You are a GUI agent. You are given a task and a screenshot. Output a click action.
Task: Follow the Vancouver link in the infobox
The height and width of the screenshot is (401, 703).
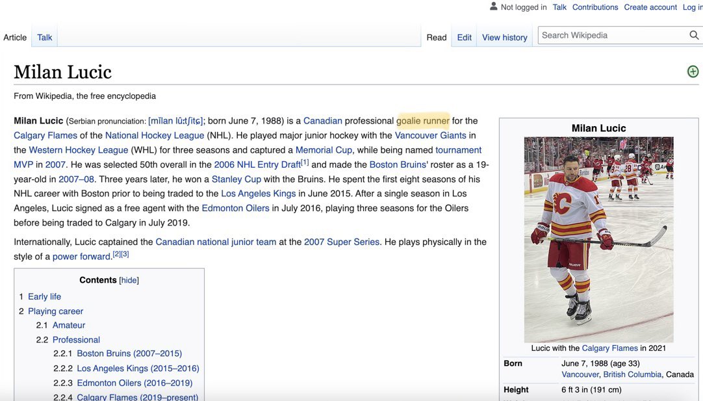(580, 374)
